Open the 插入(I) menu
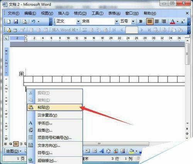The height and width of the screenshot is (164, 193). pos(63,13)
